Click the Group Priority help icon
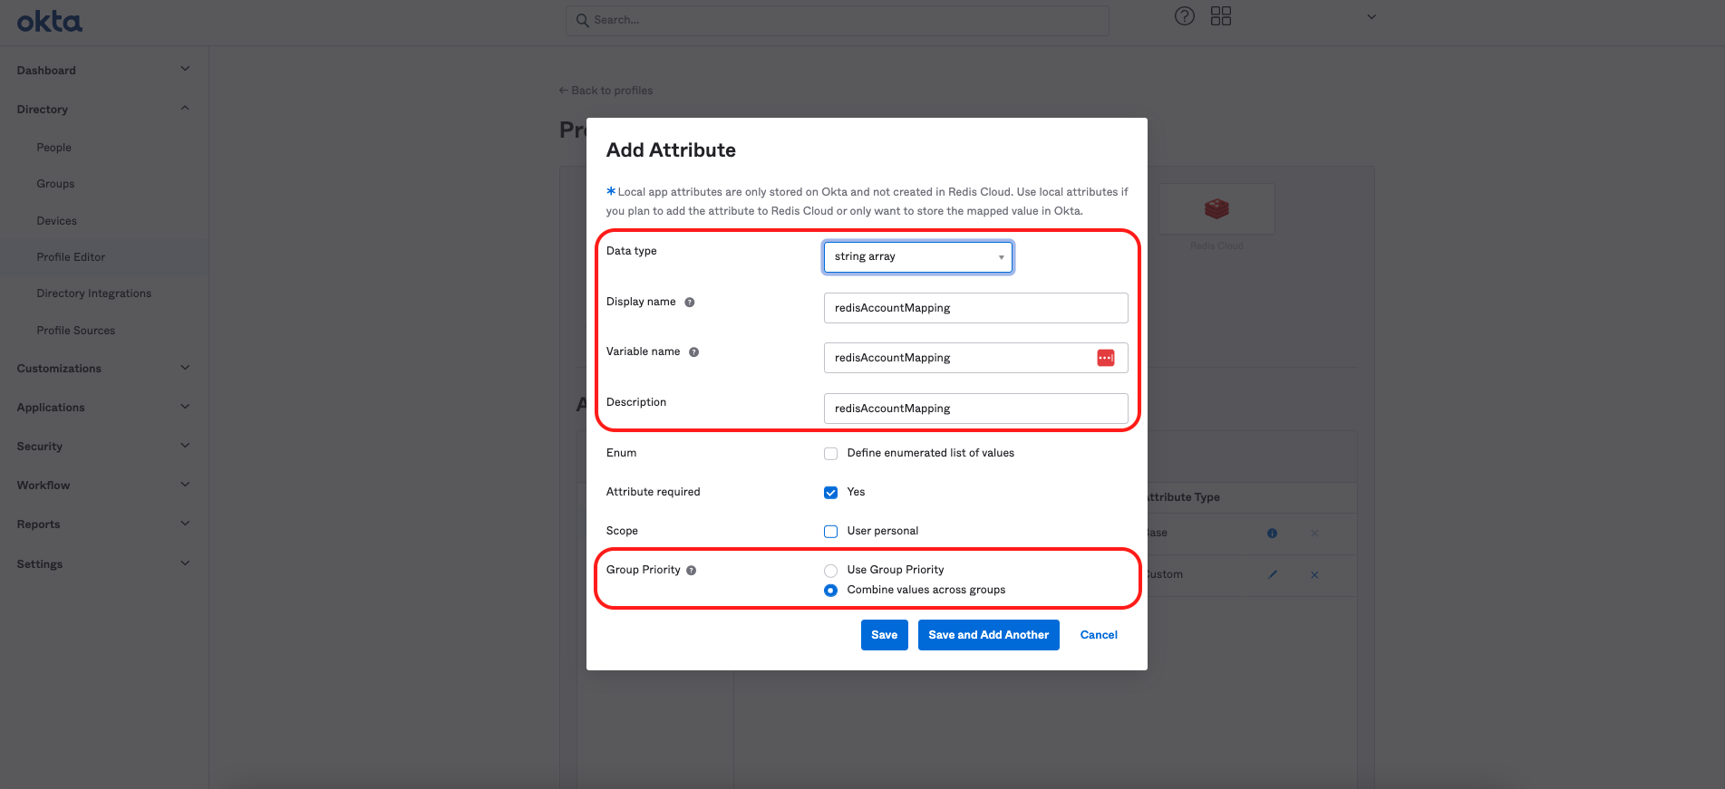The image size is (1725, 789). [x=692, y=571]
